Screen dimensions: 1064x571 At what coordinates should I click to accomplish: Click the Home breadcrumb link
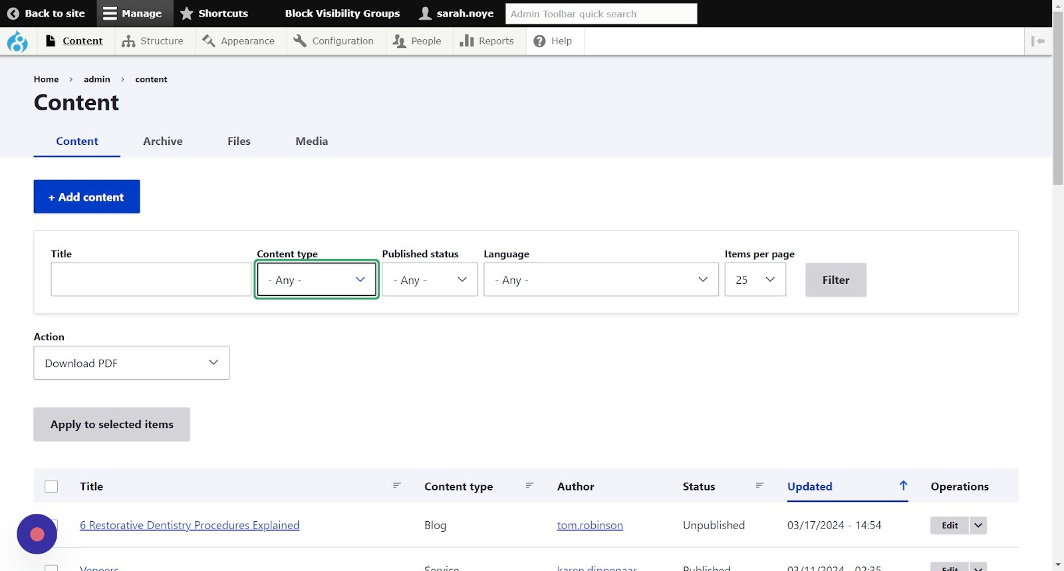47,79
